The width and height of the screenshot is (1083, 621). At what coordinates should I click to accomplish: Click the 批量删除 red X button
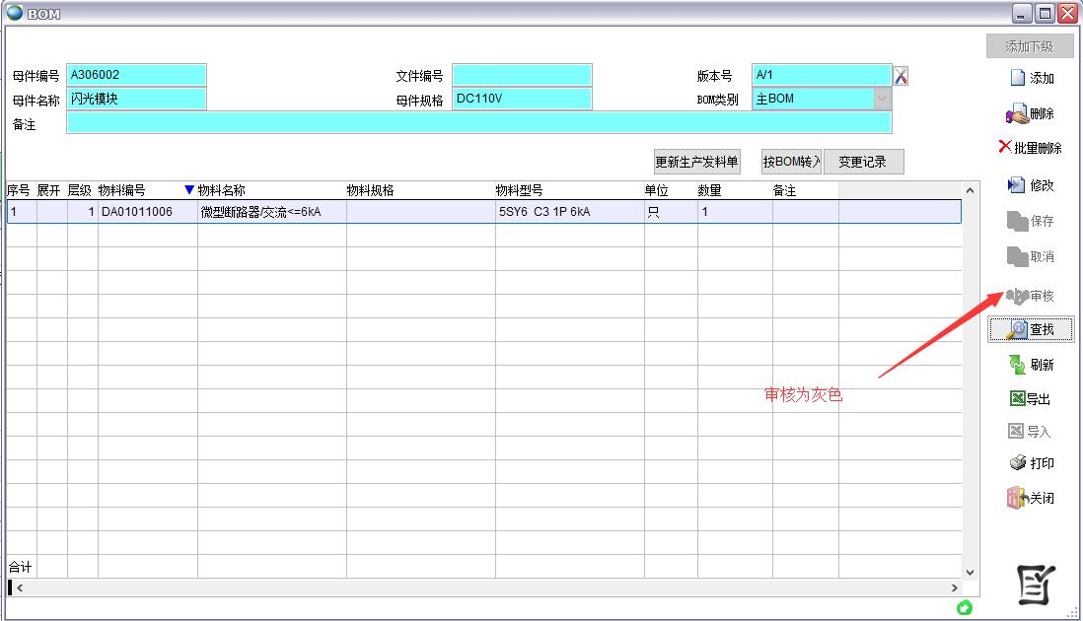tap(1031, 148)
